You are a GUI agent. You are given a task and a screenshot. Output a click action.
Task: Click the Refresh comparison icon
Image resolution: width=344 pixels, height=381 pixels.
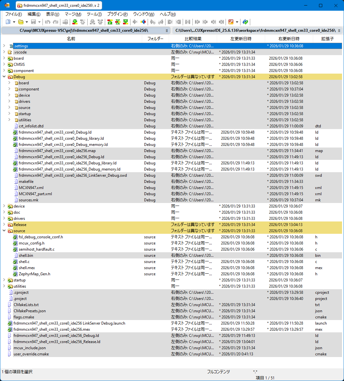tap(245, 22)
